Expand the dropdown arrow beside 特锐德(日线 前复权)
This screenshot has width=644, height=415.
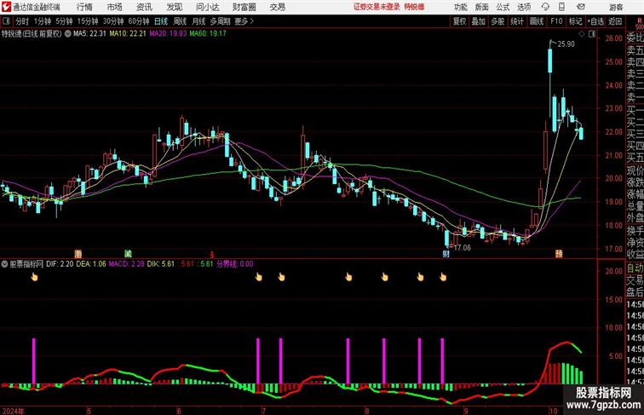pos(68,34)
